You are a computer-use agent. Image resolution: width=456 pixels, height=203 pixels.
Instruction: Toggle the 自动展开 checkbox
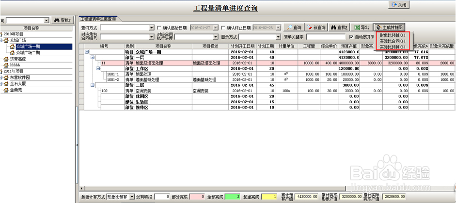352,37
